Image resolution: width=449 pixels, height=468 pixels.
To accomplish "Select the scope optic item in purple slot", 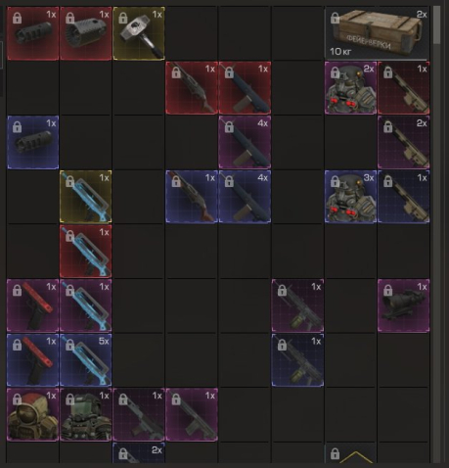I will pyautogui.click(x=404, y=305).
